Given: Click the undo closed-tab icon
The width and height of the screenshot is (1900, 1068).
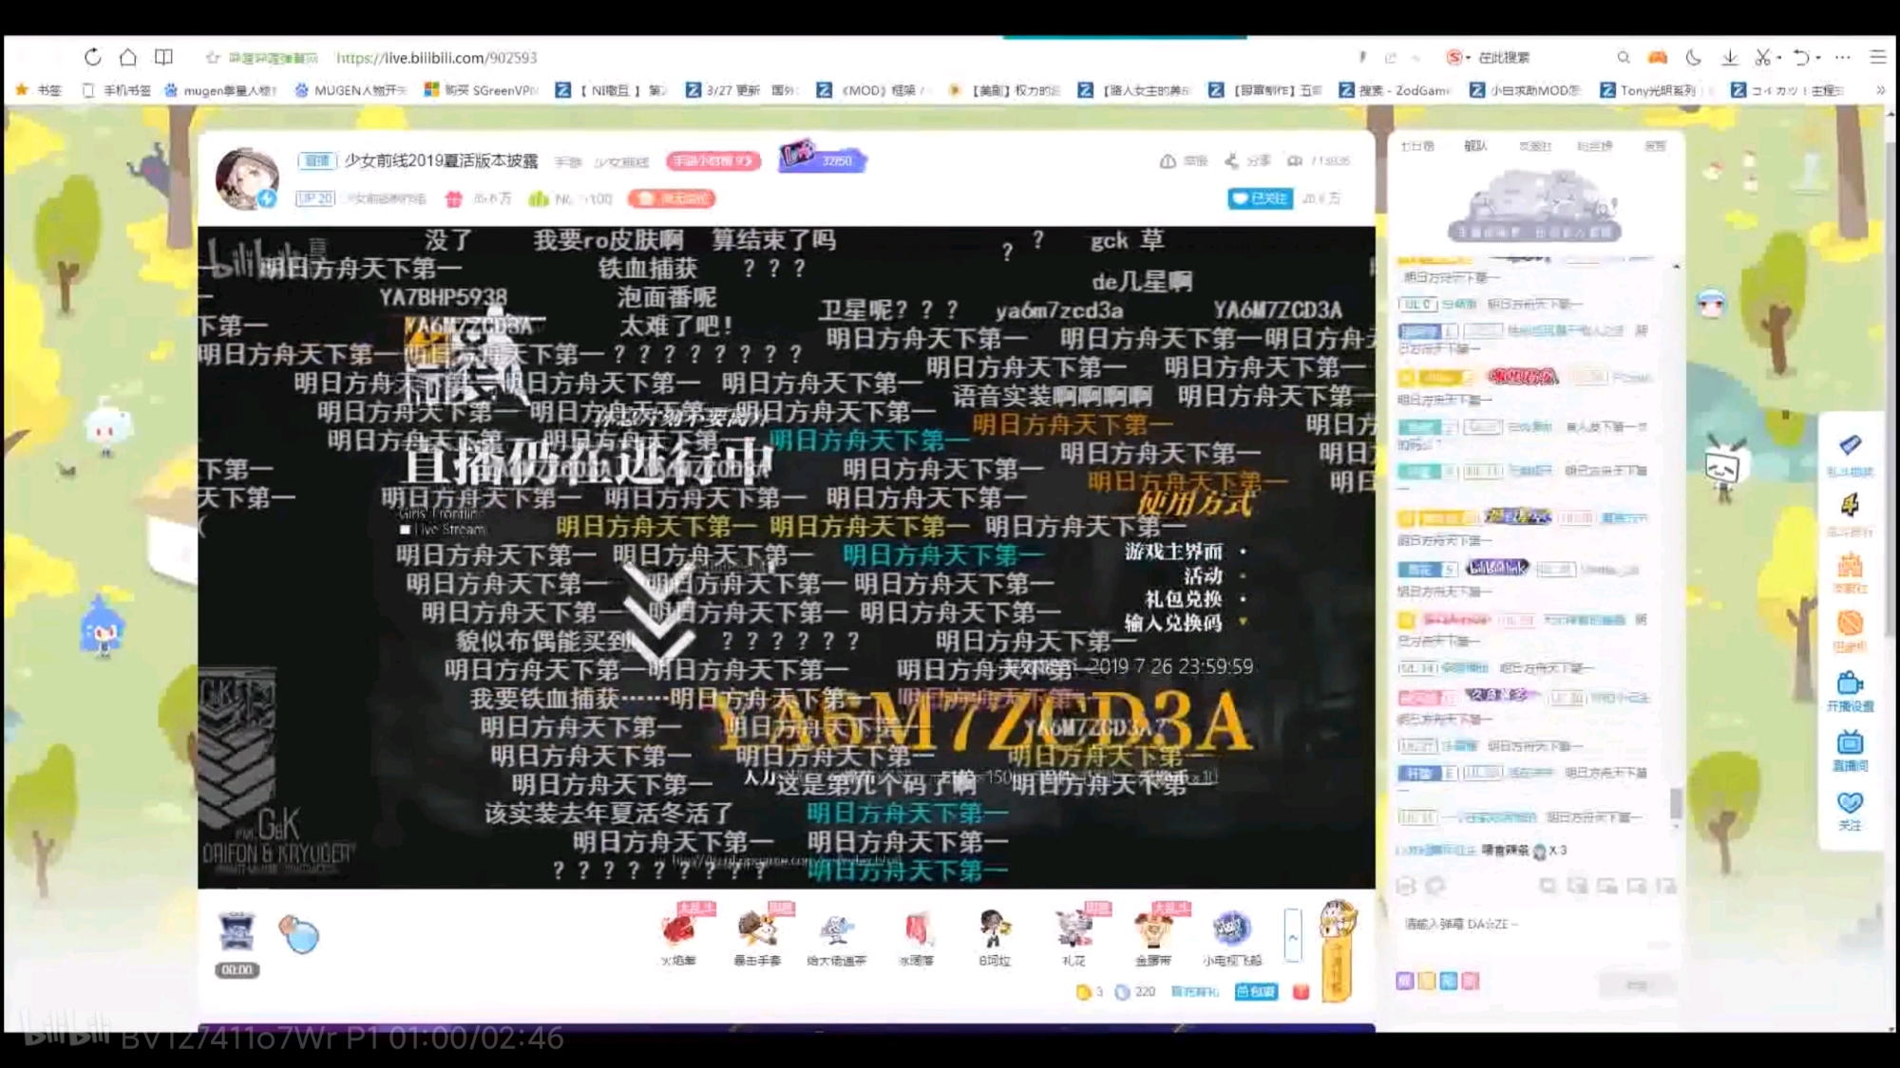Looking at the screenshot, I should click(x=1801, y=57).
